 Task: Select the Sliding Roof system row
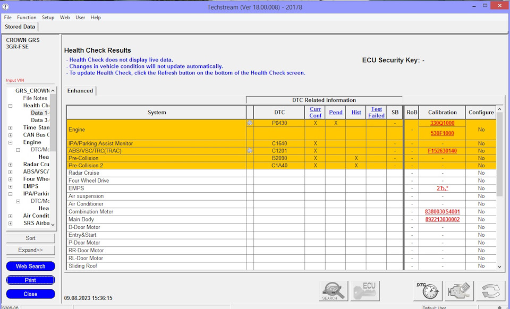156,266
